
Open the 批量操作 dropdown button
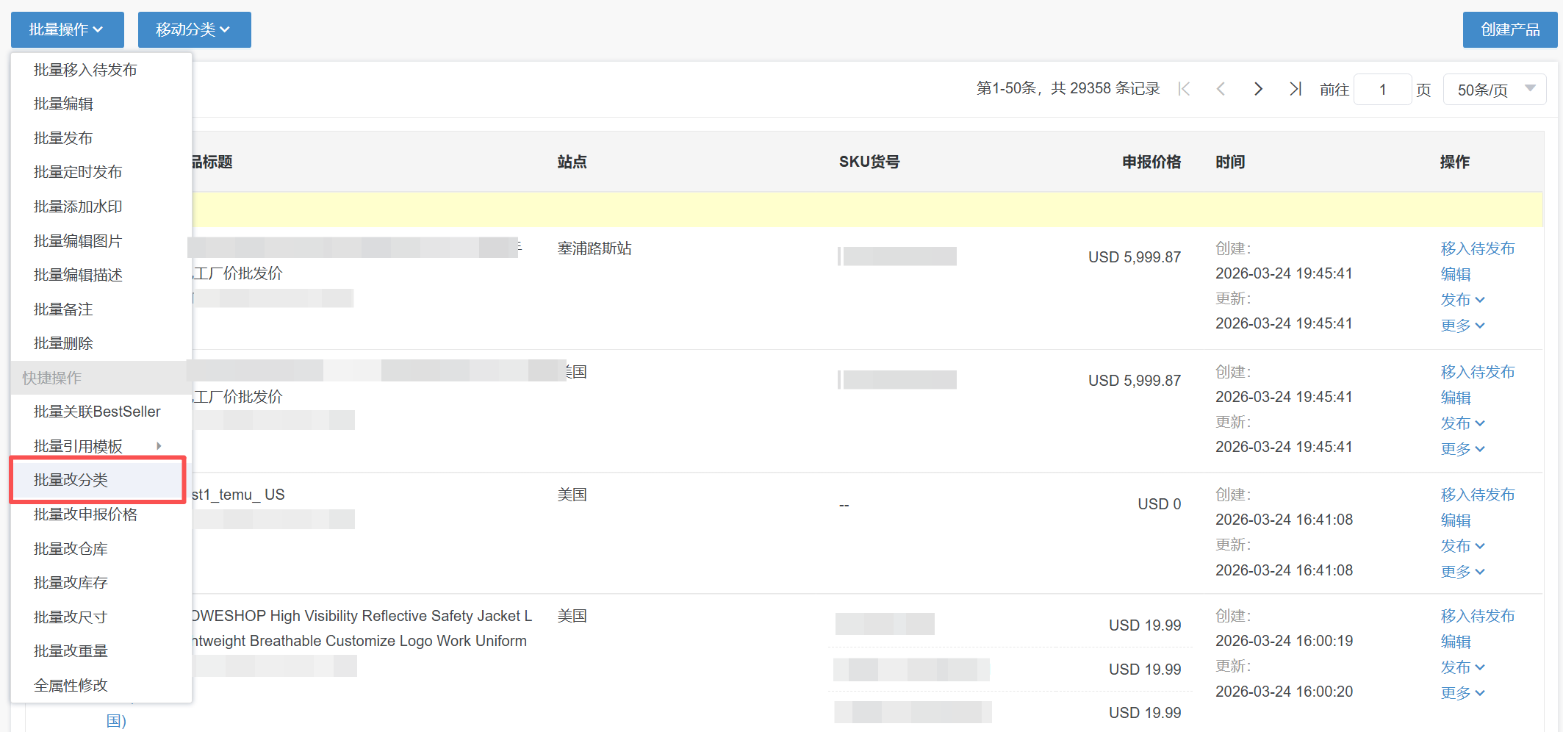pyautogui.click(x=67, y=29)
